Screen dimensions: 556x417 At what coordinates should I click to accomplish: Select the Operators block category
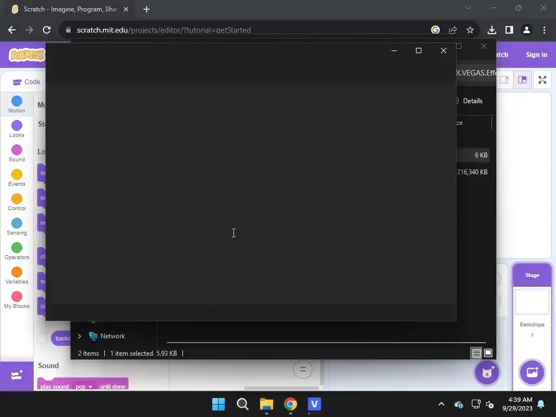point(17,251)
